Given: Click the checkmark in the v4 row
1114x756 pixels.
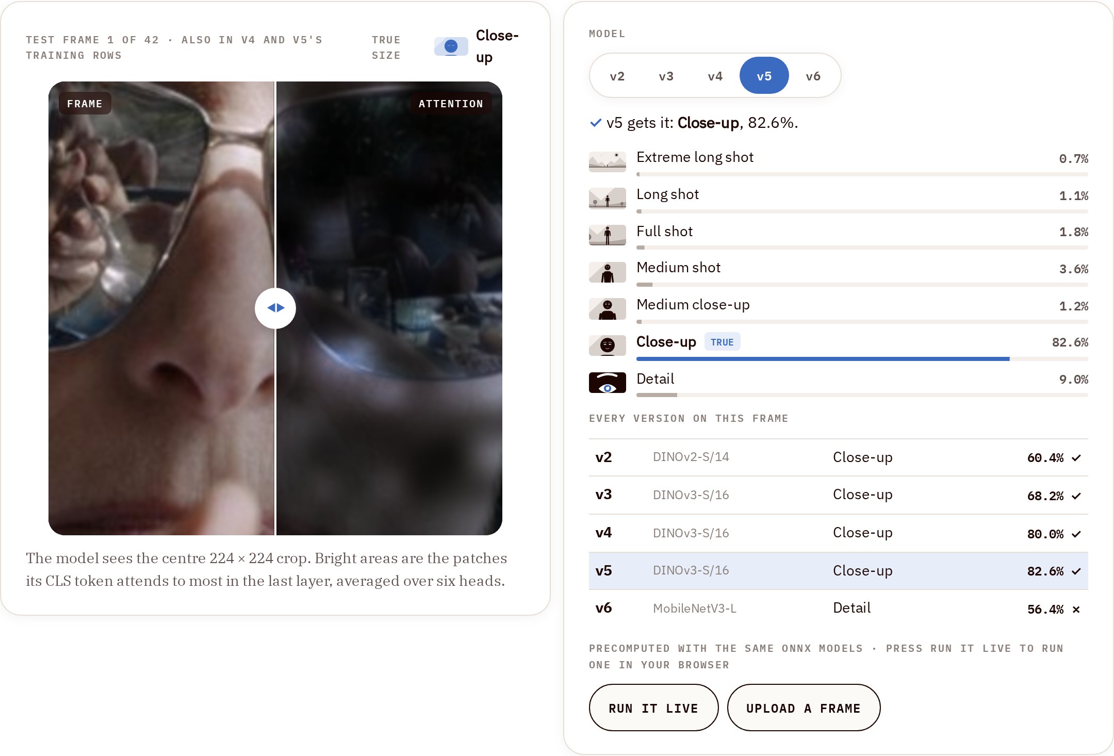Looking at the screenshot, I should point(1076,534).
